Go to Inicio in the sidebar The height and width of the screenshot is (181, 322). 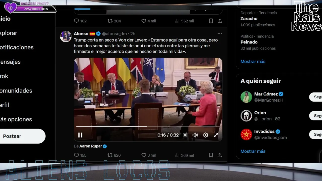[x=5, y=19]
